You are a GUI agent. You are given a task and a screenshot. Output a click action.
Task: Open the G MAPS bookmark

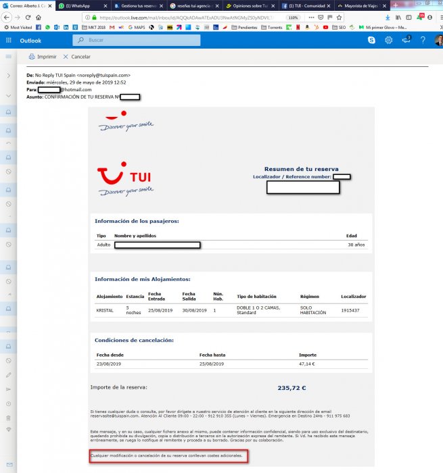137,28
